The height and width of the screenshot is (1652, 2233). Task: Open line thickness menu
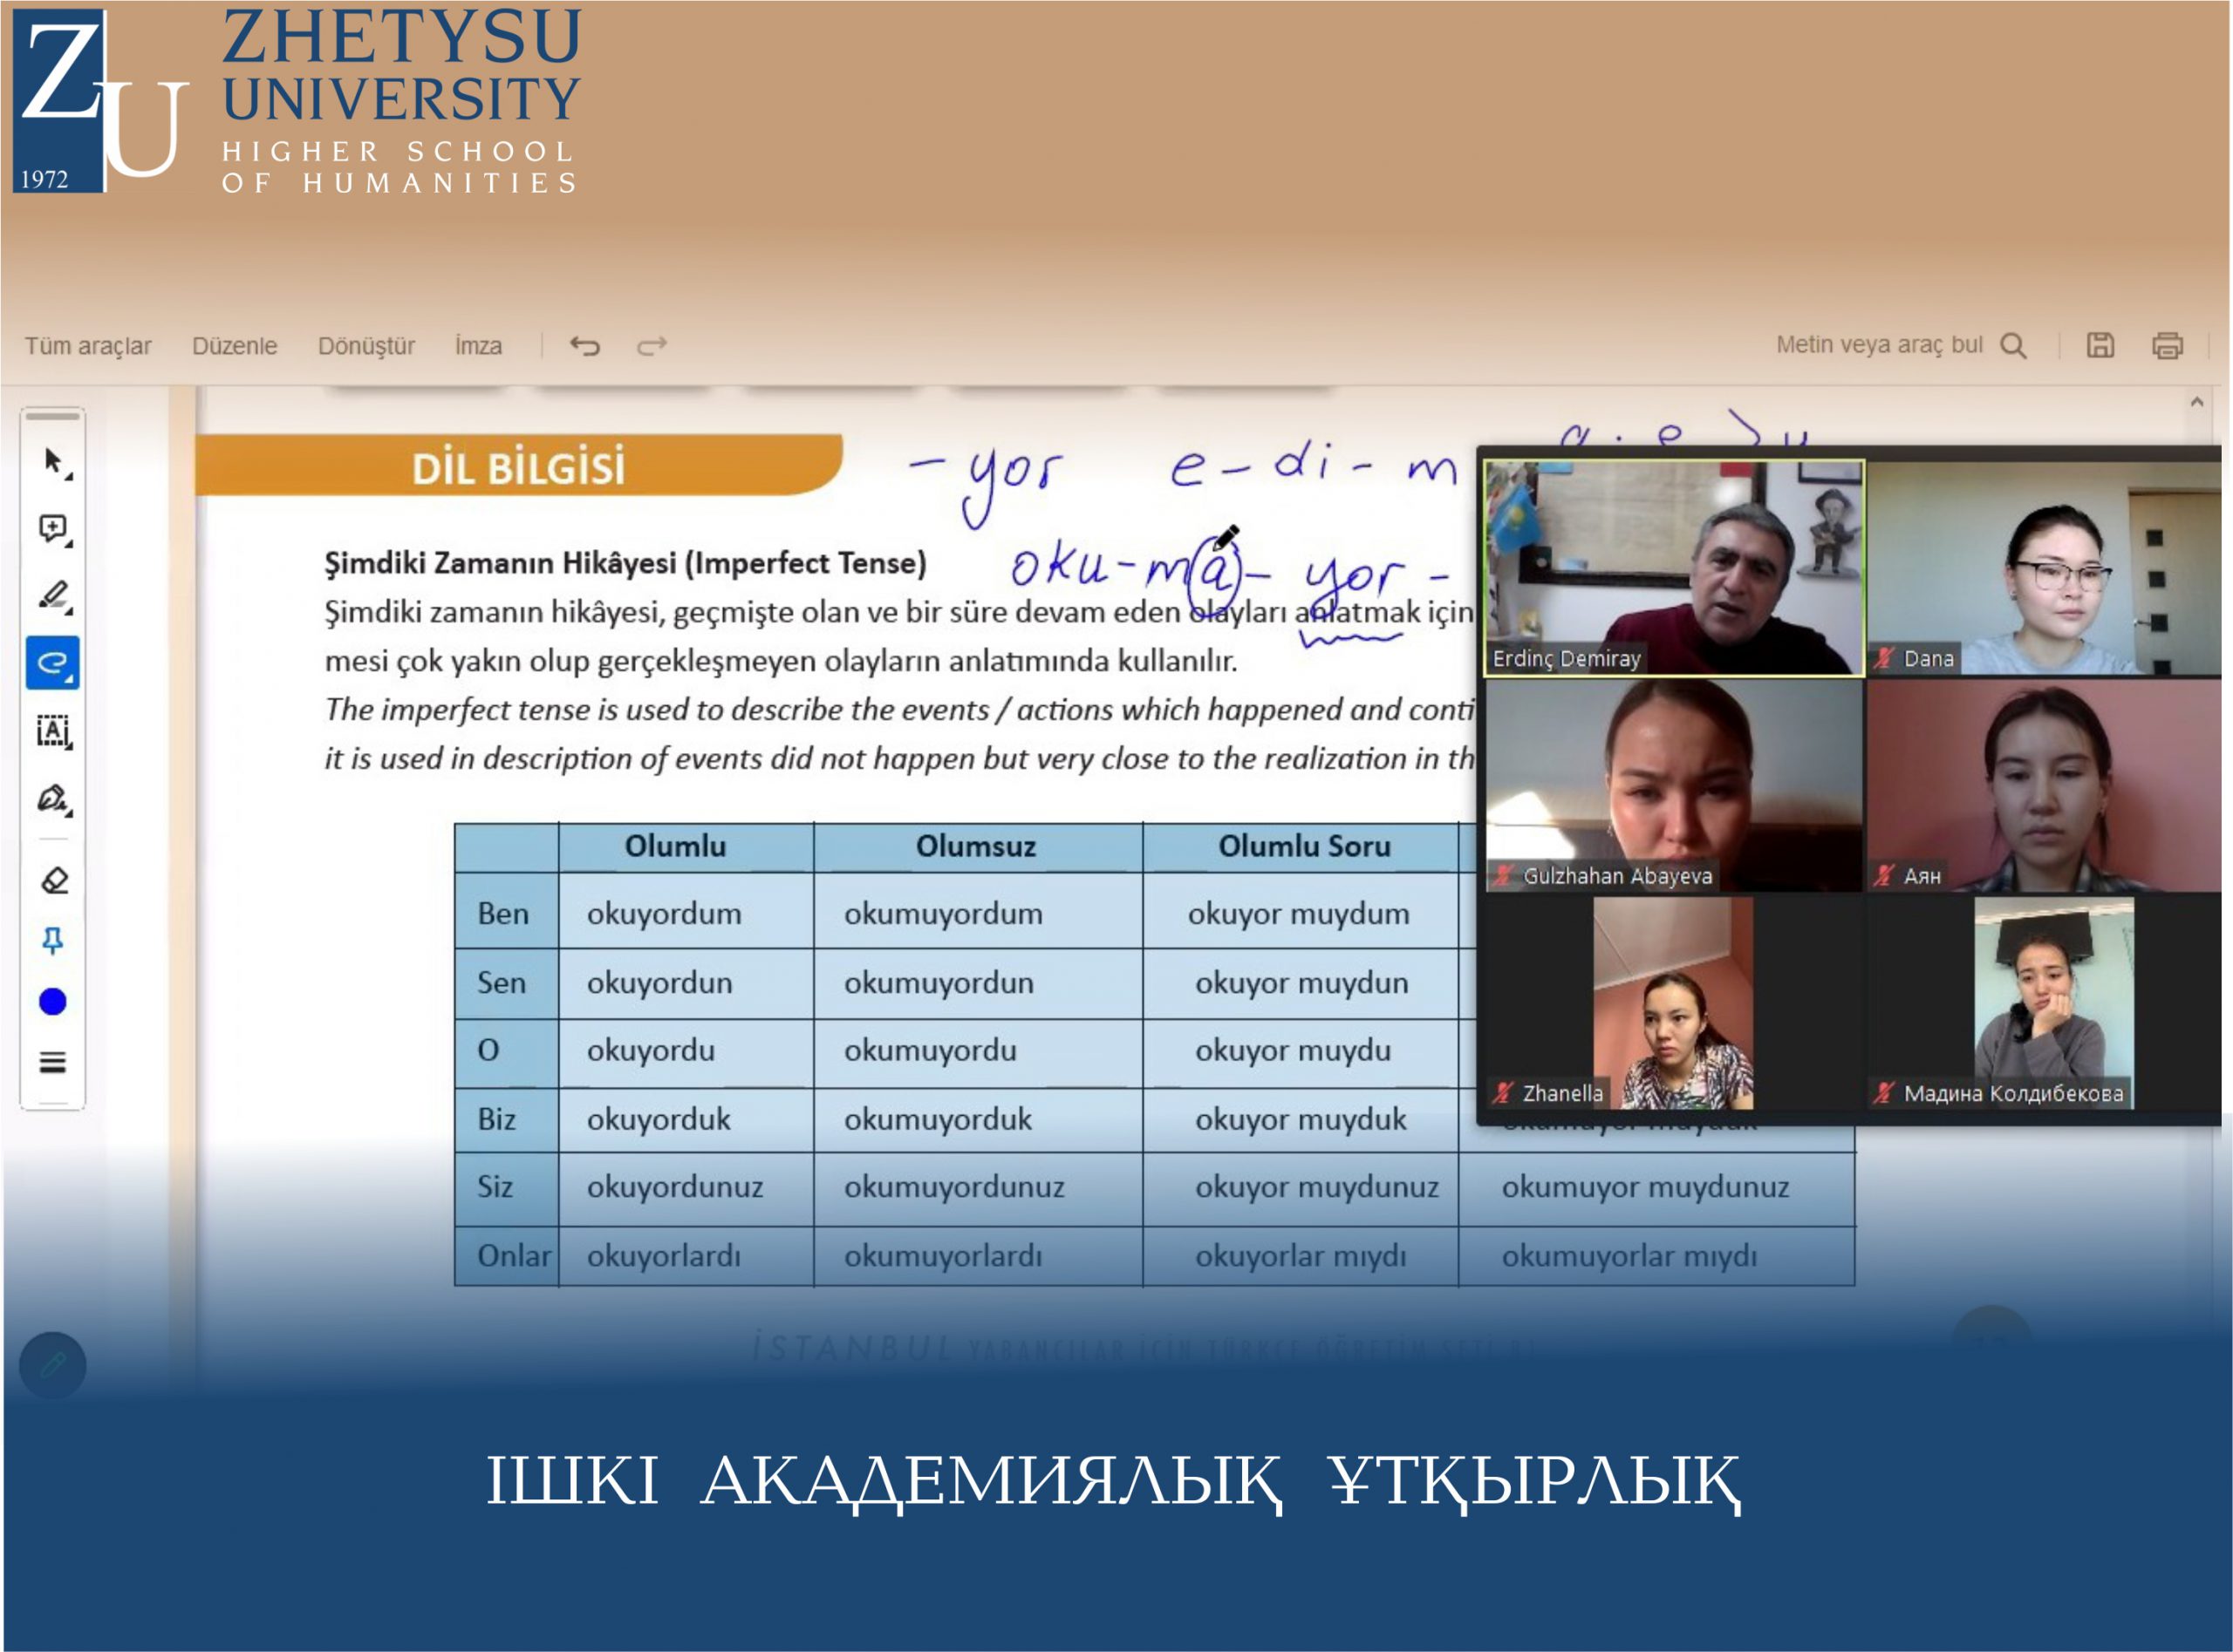click(53, 1062)
